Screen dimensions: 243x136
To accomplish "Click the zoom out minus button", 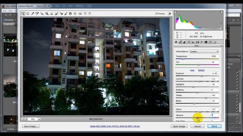I will pyautogui.click(x=23, y=119).
